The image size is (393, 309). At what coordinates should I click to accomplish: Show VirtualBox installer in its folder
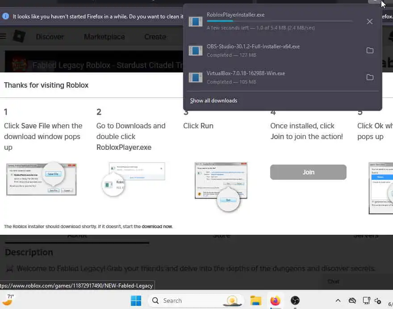click(x=370, y=77)
